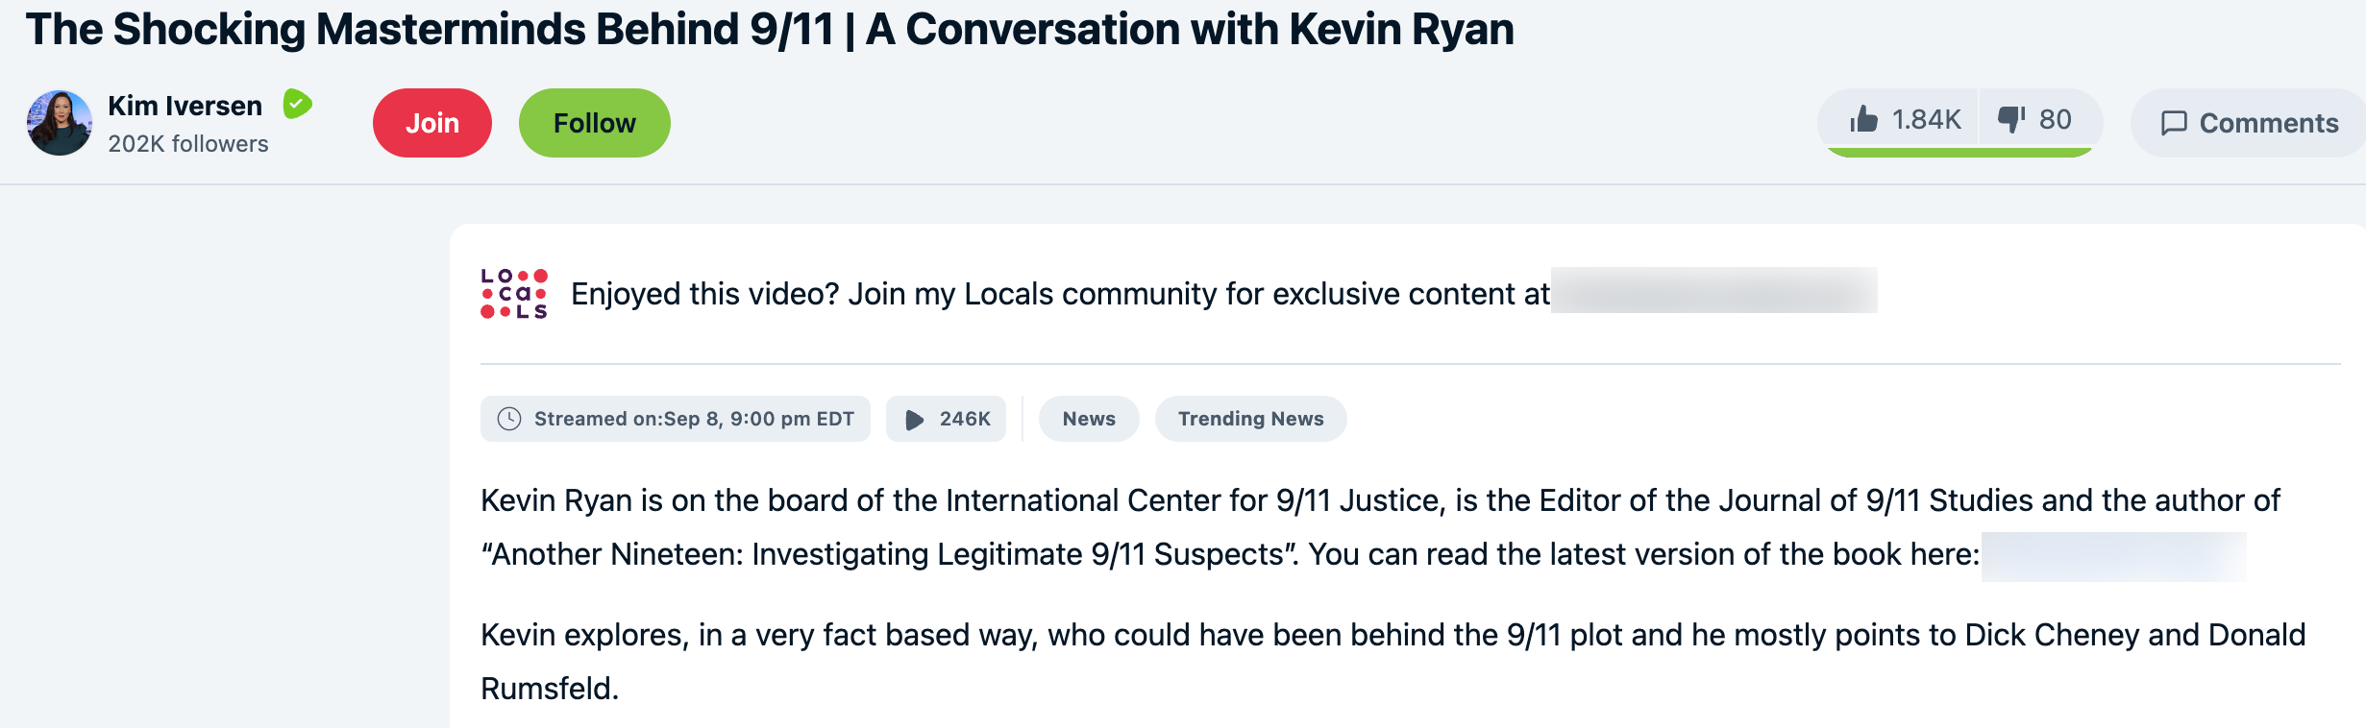
Task: Open Kim Iversen's channel avatar
Action: 60,122
